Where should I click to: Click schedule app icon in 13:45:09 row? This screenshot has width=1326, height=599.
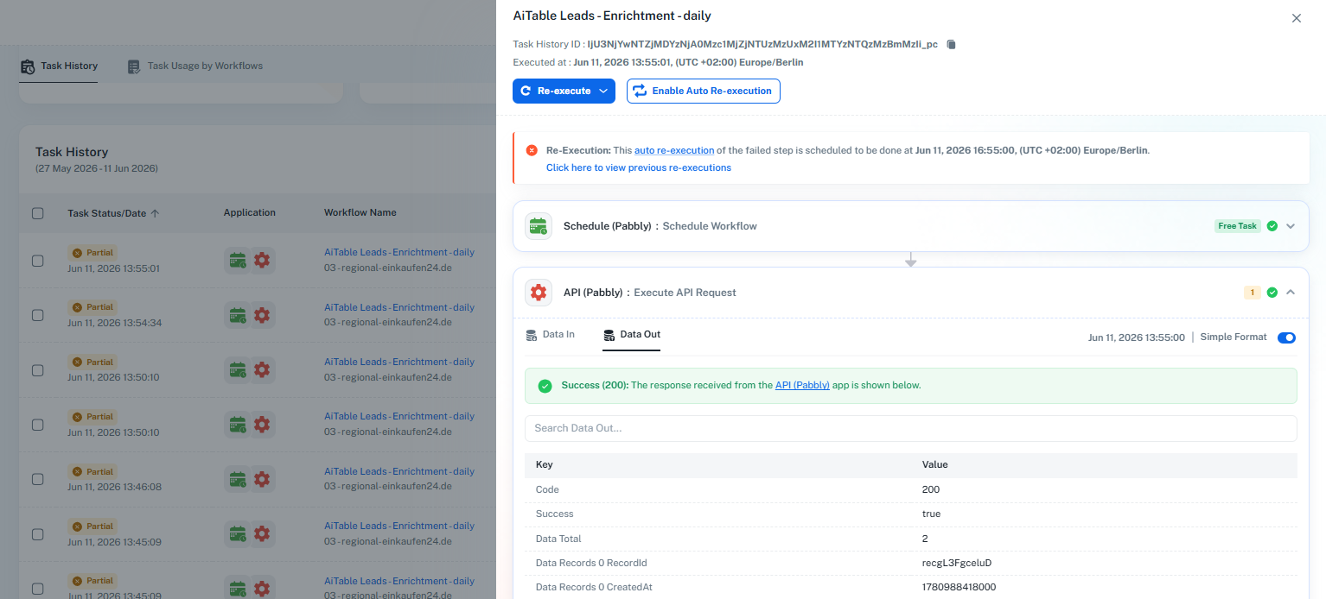pos(237,534)
